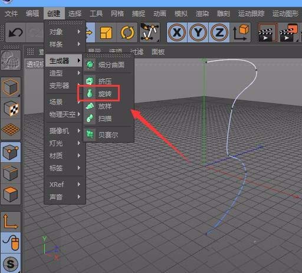Enable Axis mode L-shaped icon
This screenshot has width=302, height=273.
pyautogui.click(x=11, y=222)
